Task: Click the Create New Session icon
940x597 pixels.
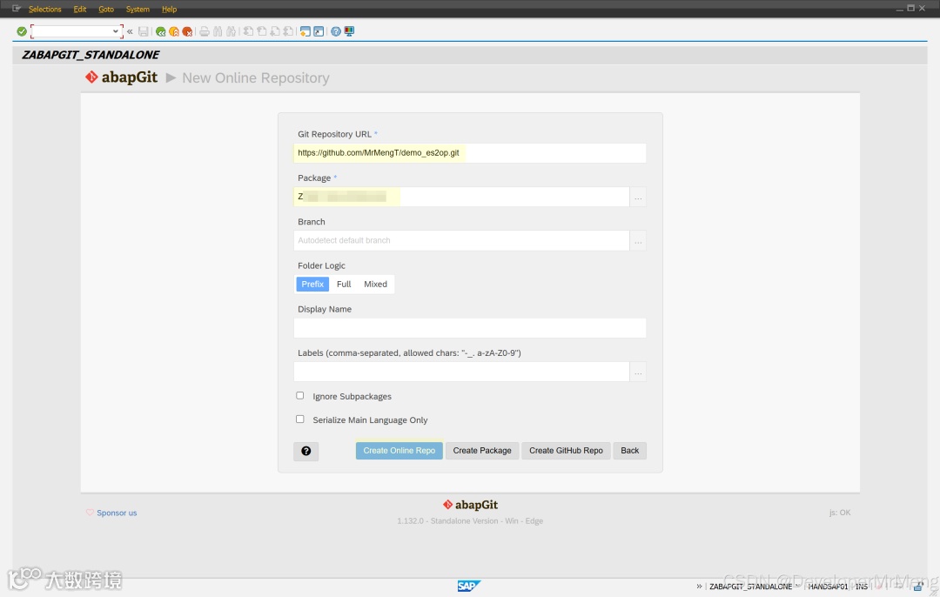Action: tap(305, 31)
